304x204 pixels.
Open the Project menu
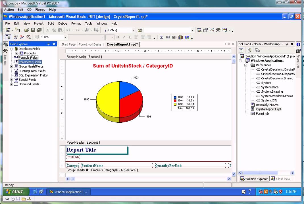click(x=39, y=24)
